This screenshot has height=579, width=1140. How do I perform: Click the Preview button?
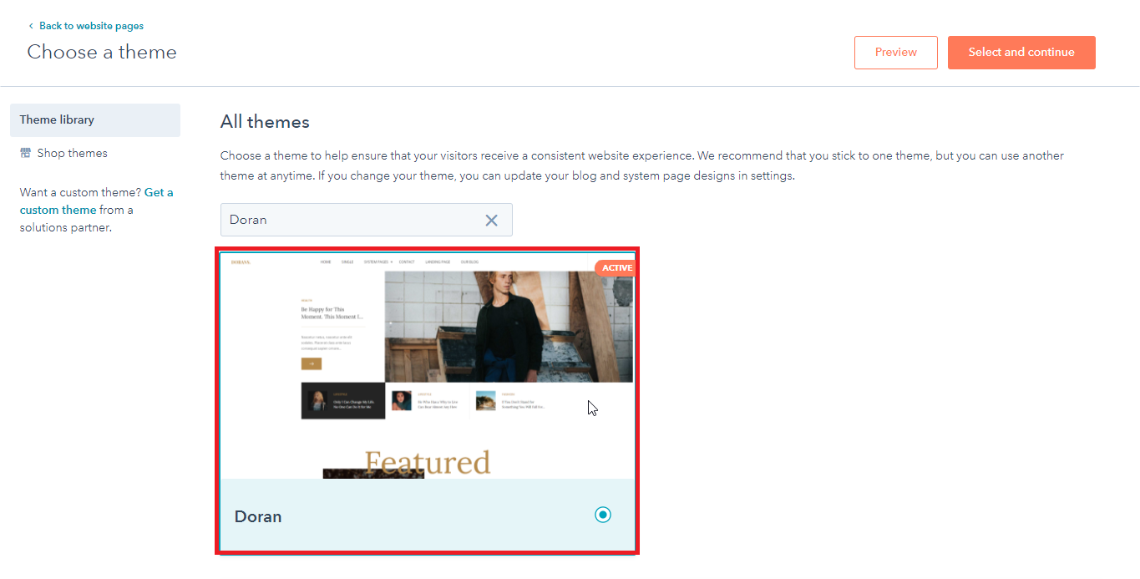[x=895, y=53]
